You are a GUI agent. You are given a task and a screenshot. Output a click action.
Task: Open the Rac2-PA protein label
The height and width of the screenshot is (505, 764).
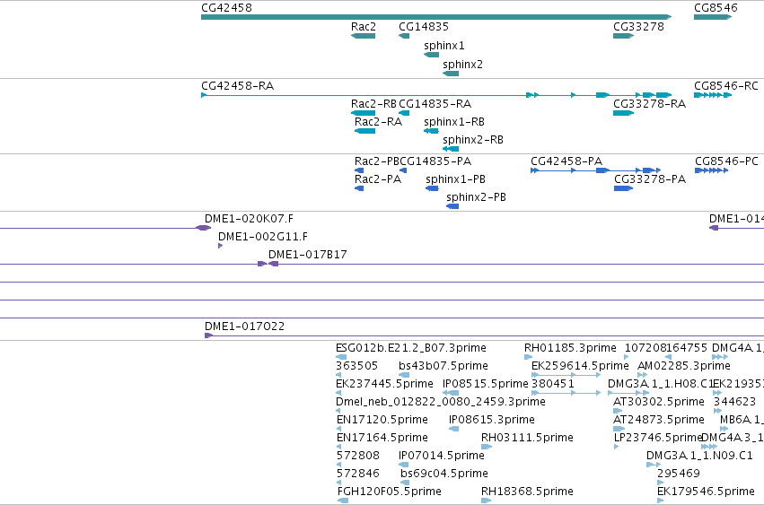[378, 179]
